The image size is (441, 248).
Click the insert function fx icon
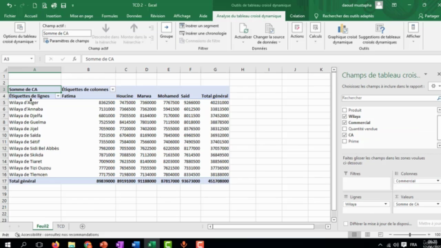[74, 59]
